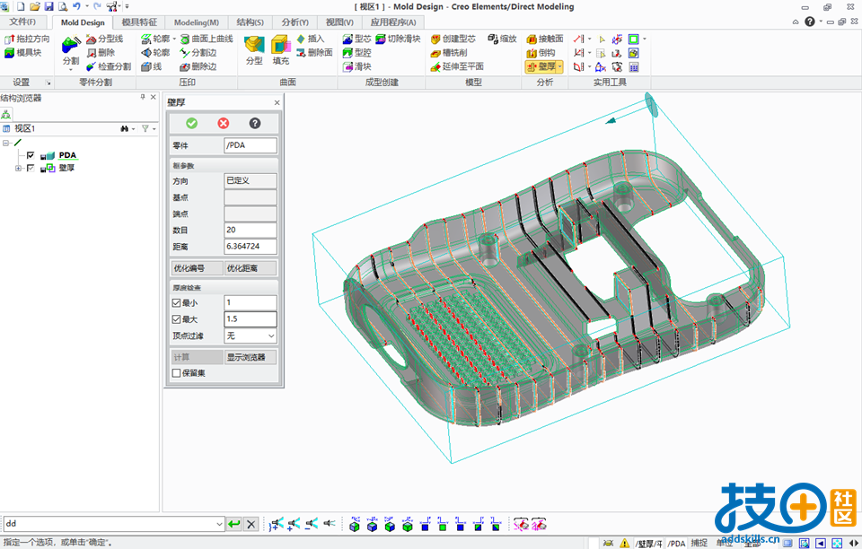Click the 最大 value field showing 1.5
This screenshot has height=549, width=862.
251,319
